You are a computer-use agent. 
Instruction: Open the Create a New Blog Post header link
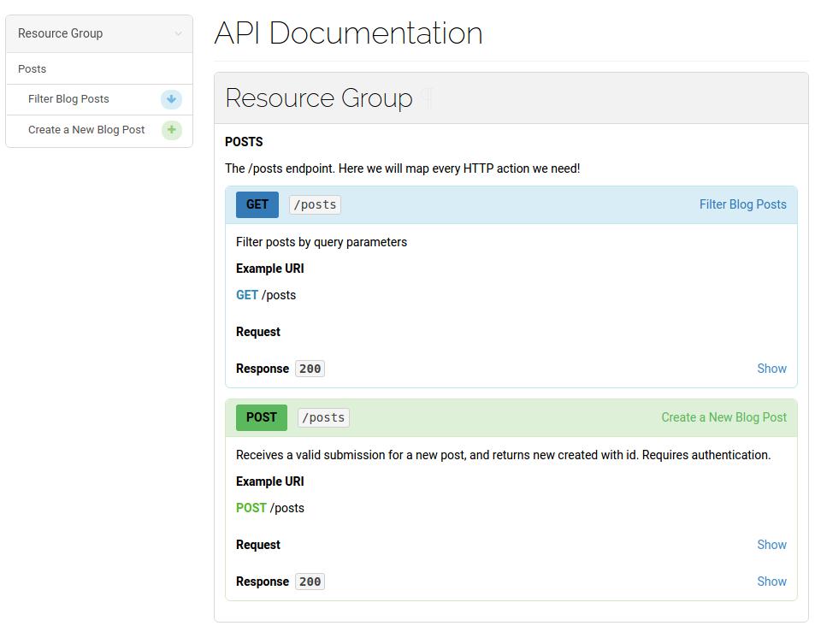pos(723,417)
